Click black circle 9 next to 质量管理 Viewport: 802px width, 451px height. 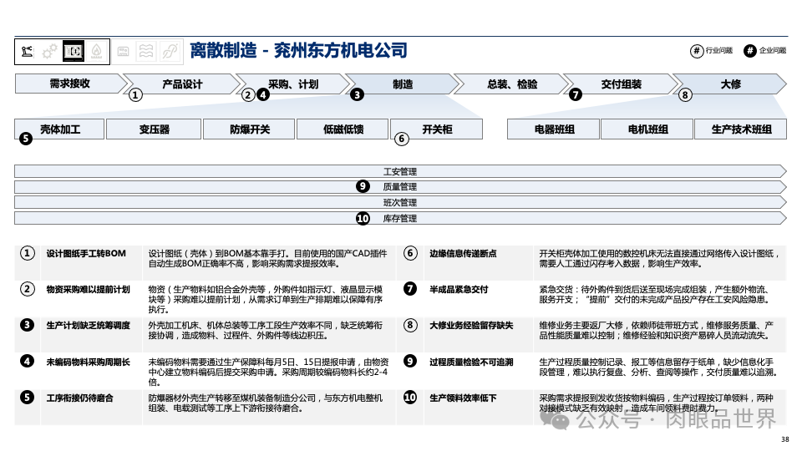coord(363,186)
